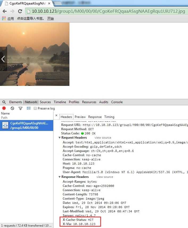Enable the Preserve log checkbox
Image resolution: width=188 pixels, height=228 pixels.
(x=35, y=108)
